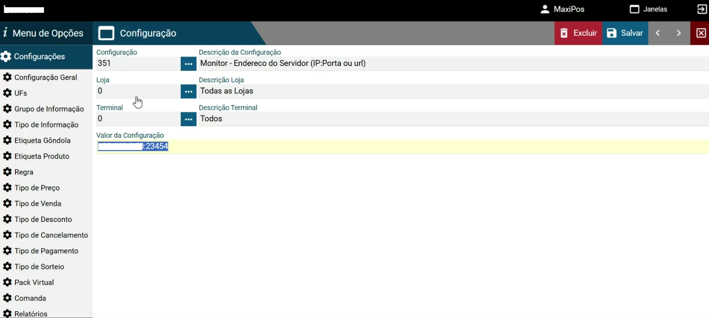709x318 pixels.
Task: Click the Configuração code field 351
Action: tap(138, 64)
